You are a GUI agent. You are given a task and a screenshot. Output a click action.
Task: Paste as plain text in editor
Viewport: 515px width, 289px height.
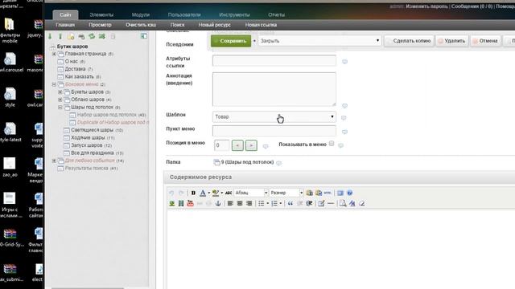pyautogui.click(x=309, y=193)
